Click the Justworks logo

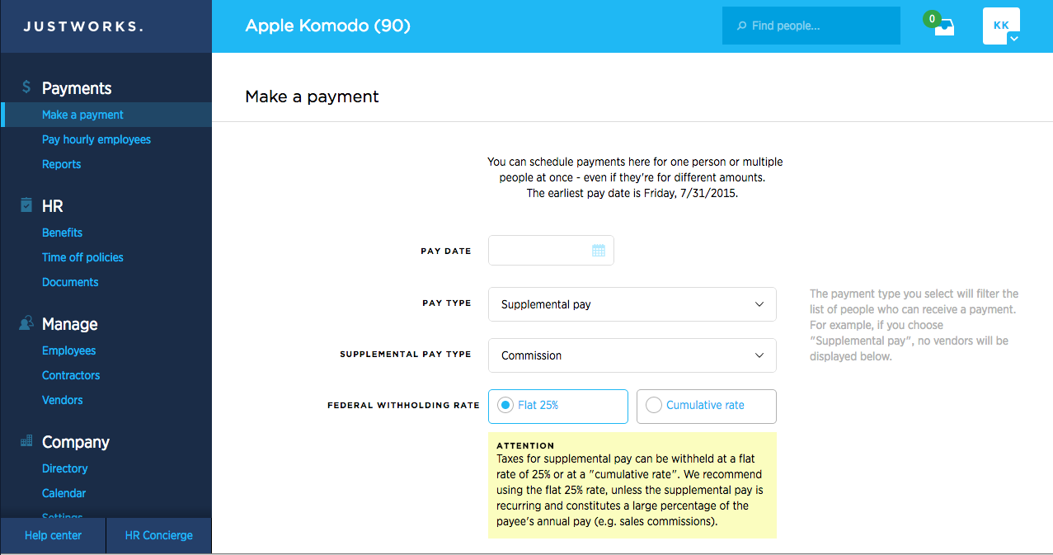click(83, 26)
